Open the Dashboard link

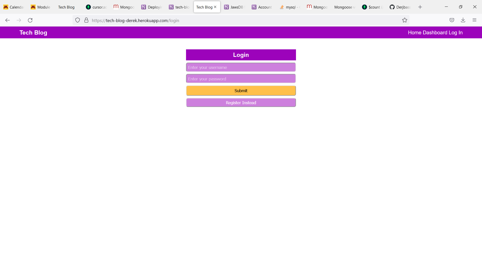coord(435,32)
